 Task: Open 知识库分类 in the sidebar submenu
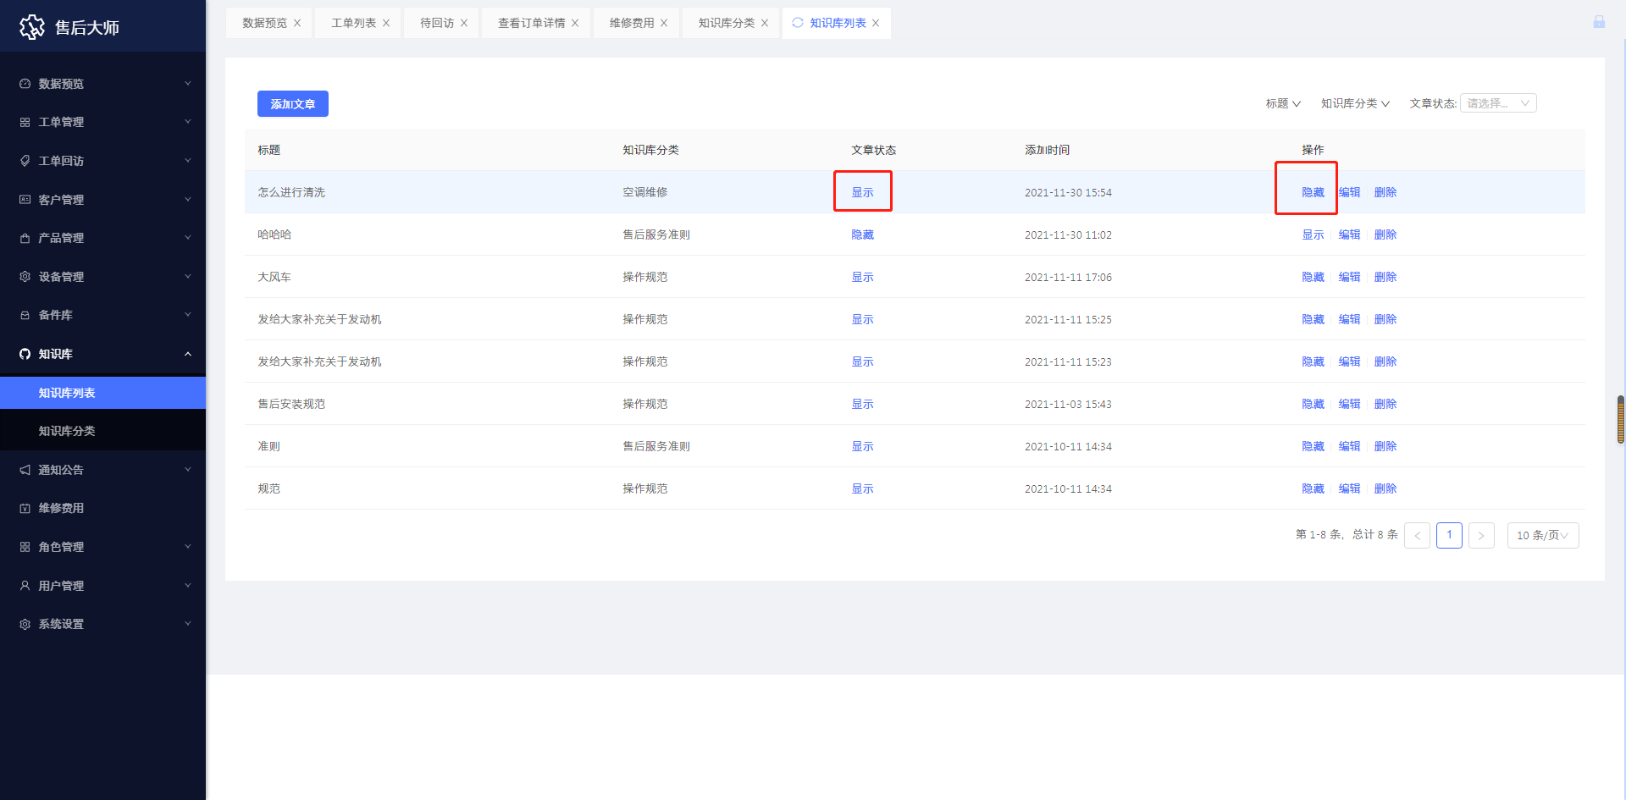pyautogui.click(x=67, y=431)
